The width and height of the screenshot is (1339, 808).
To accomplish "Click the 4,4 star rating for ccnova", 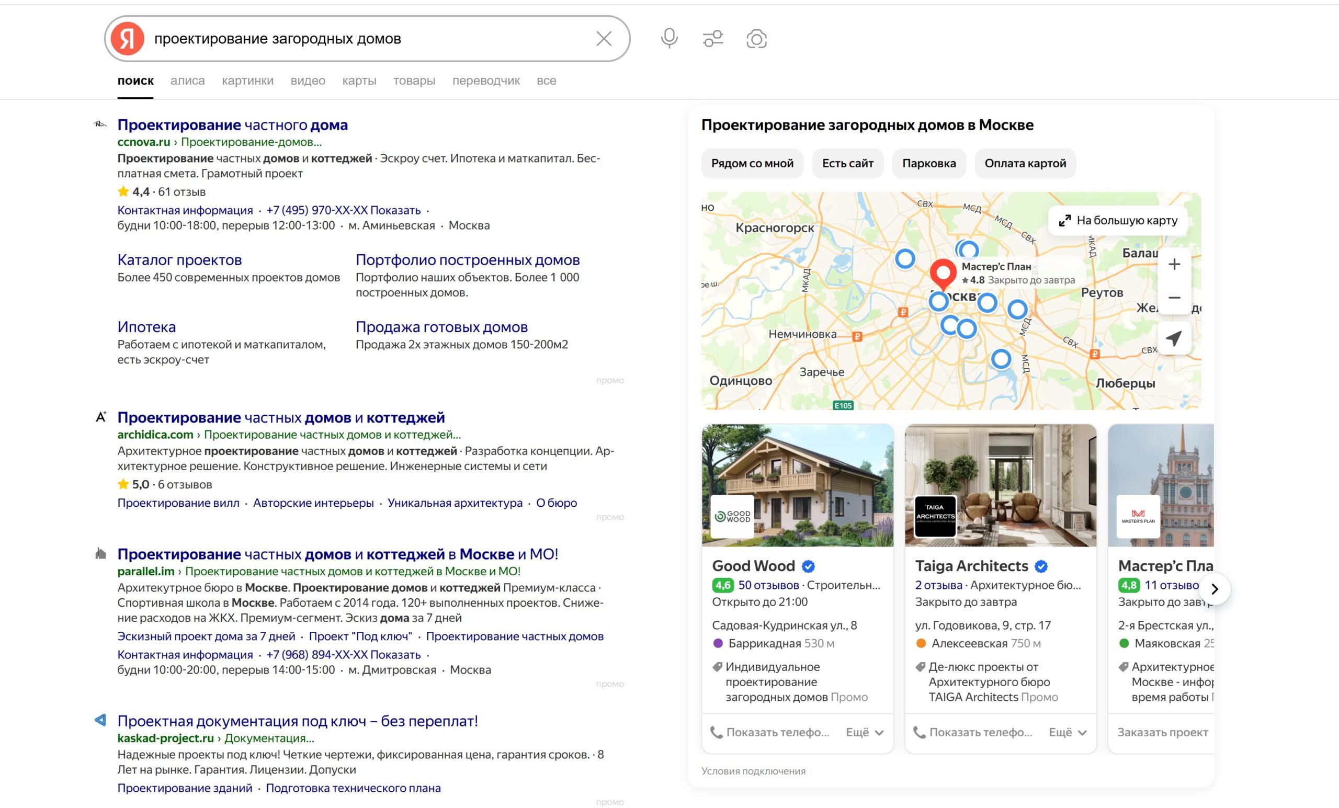I will click(134, 192).
